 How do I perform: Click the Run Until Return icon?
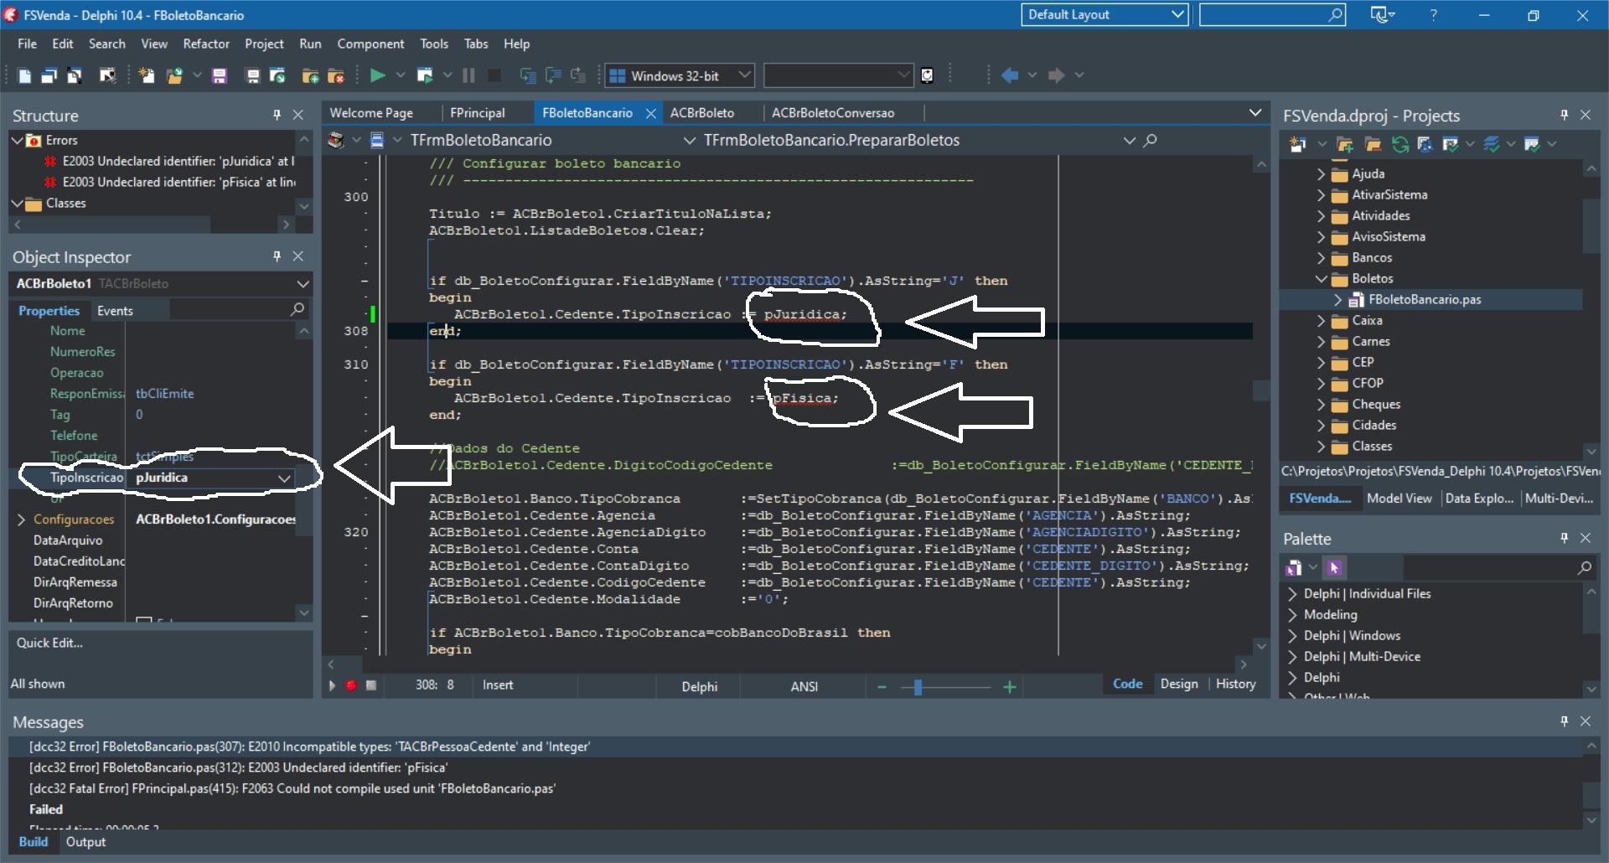pos(578,75)
